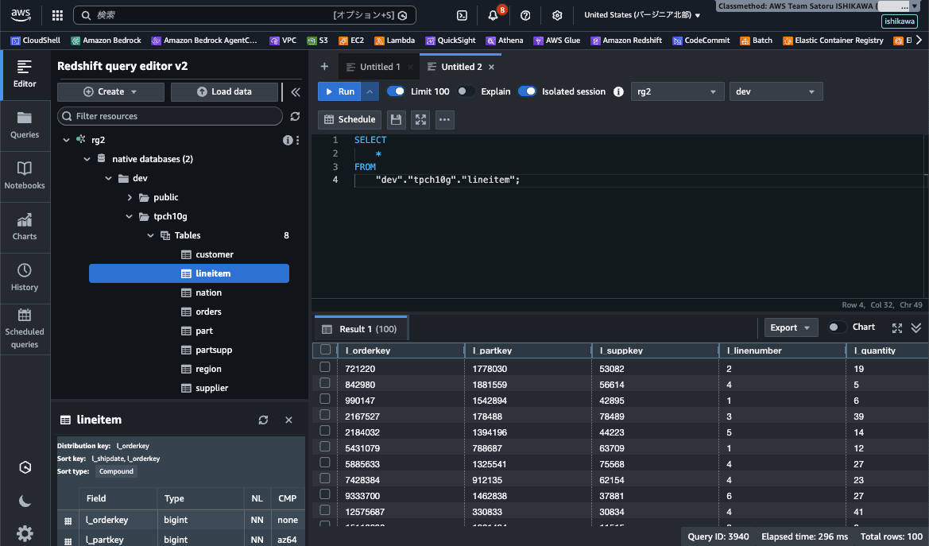Screen dimensions: 929x546
Task: Open the Notebooks sidebar view
Action: coord(25,176)
